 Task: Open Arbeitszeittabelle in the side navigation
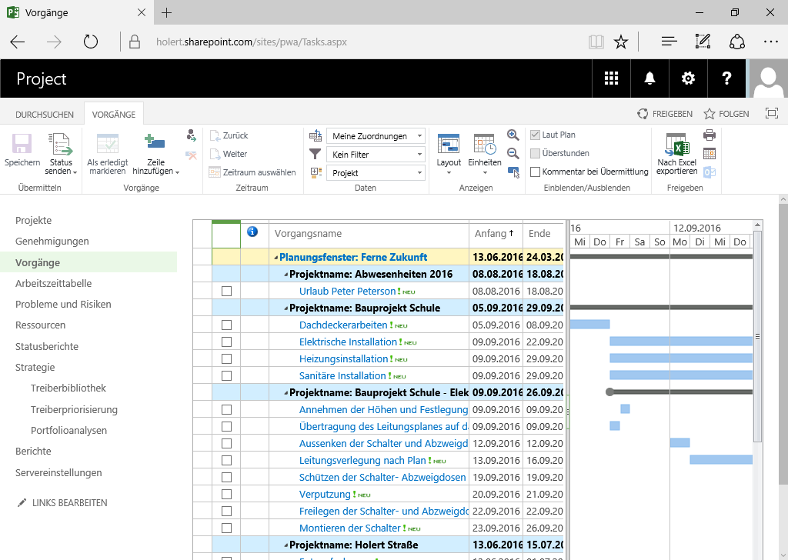point(53,283)
